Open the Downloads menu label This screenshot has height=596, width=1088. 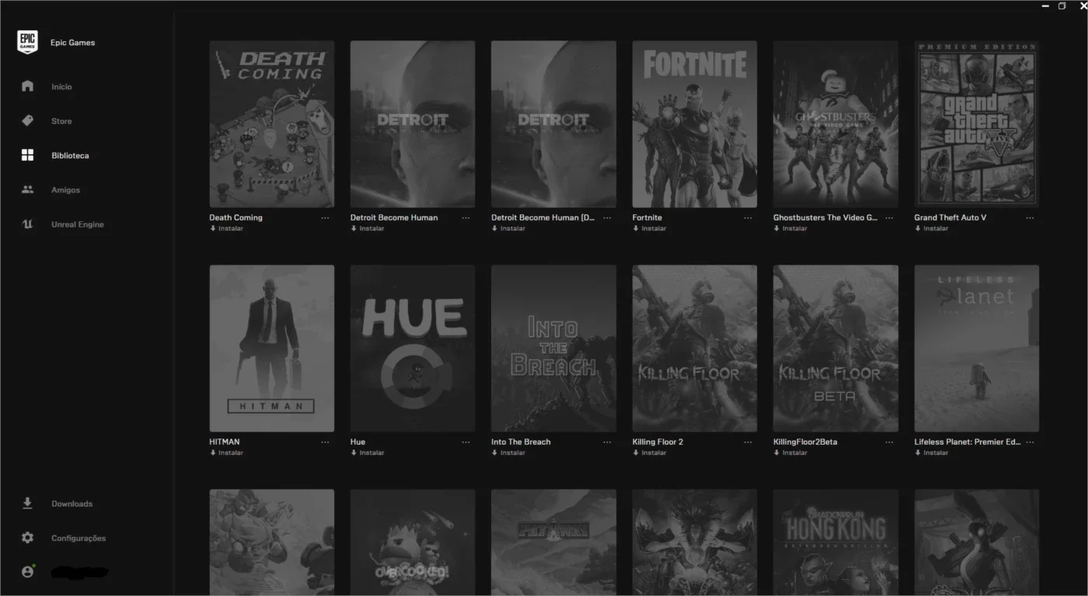(71, 504)
